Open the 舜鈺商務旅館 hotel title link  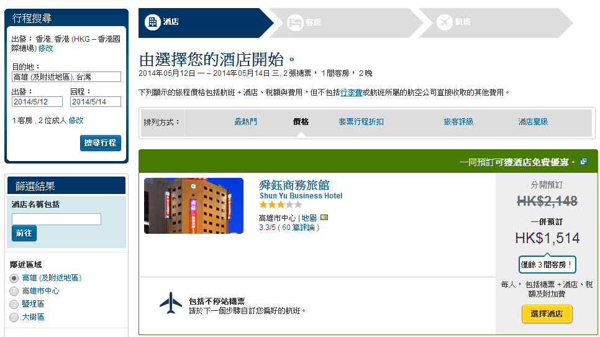(294, 185)
